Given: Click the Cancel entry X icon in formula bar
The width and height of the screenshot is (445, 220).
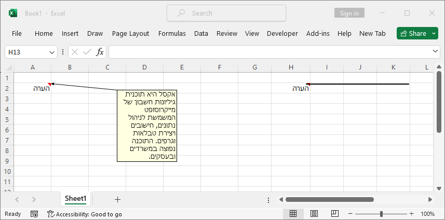Looking at the screenshot, I should (x=75, y=52).
